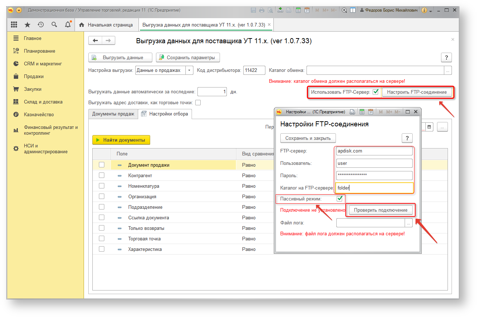Open the History clock icon
477x317 pixels.
[x=41, y=25]
